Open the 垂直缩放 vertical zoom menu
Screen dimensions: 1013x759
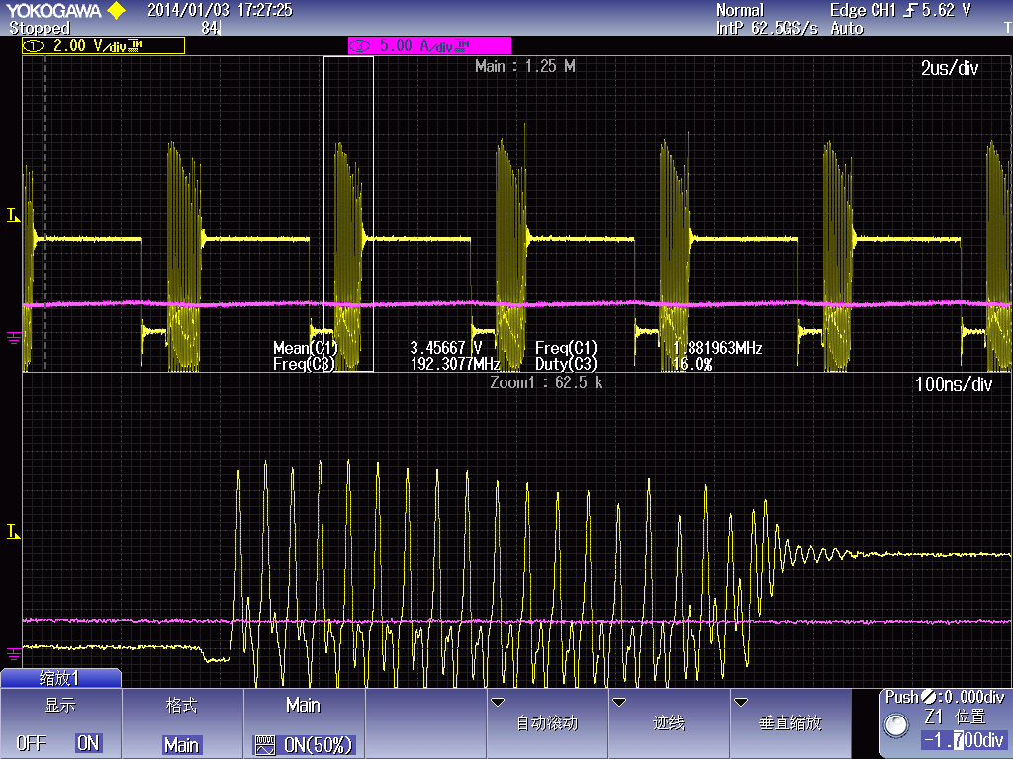click(790, 722)
